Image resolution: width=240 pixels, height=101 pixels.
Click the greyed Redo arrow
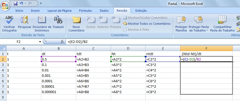click(30, 3)
